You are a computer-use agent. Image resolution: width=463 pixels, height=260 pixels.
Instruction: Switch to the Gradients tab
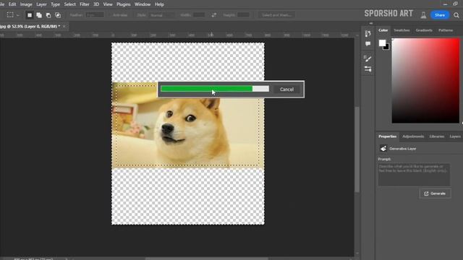424,30
